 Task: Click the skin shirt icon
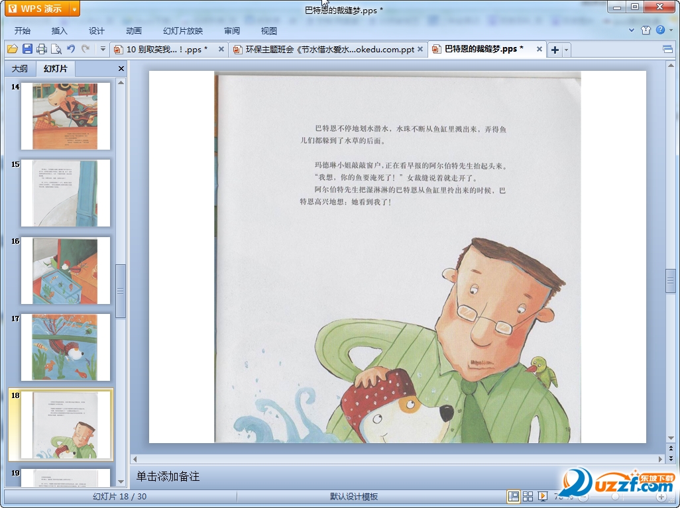(646, 30)
